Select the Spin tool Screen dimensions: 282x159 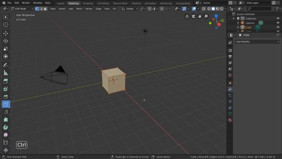point(6,127)
